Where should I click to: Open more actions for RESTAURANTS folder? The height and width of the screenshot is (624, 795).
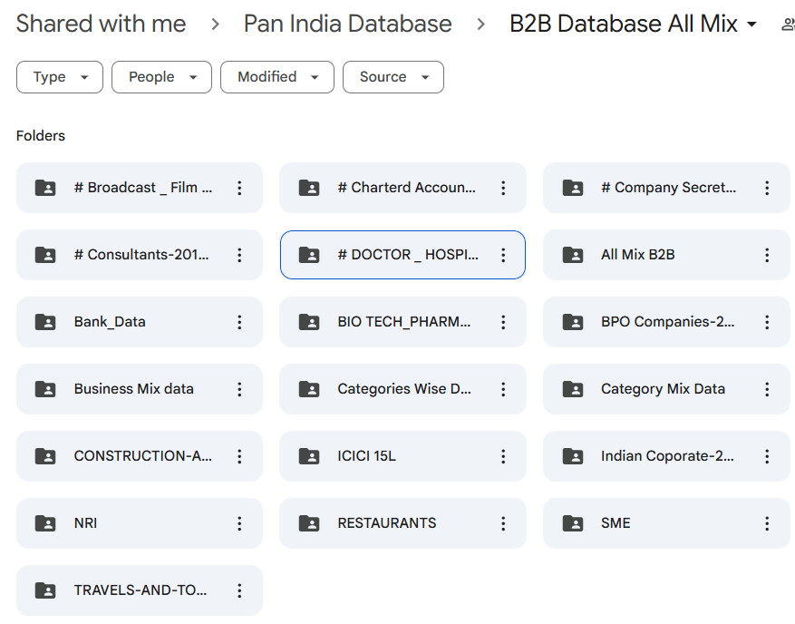pyautogui.click(x=503, y=523)
